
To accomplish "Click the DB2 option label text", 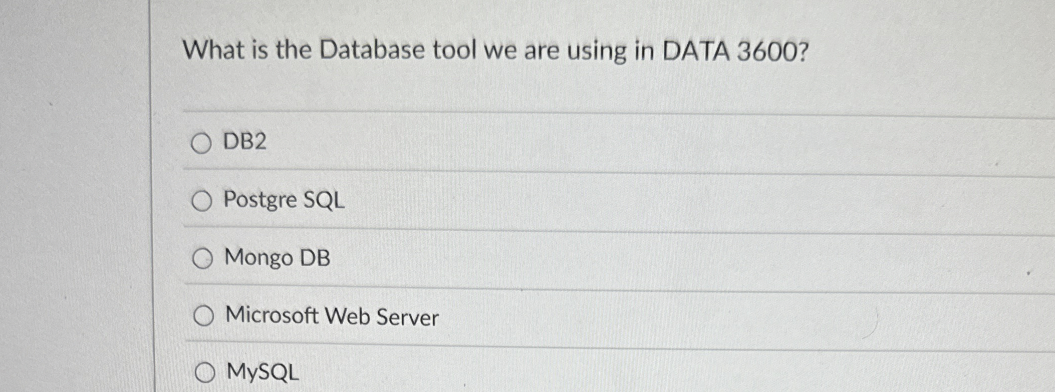I will pyautogui.click(x=244, y=142).
